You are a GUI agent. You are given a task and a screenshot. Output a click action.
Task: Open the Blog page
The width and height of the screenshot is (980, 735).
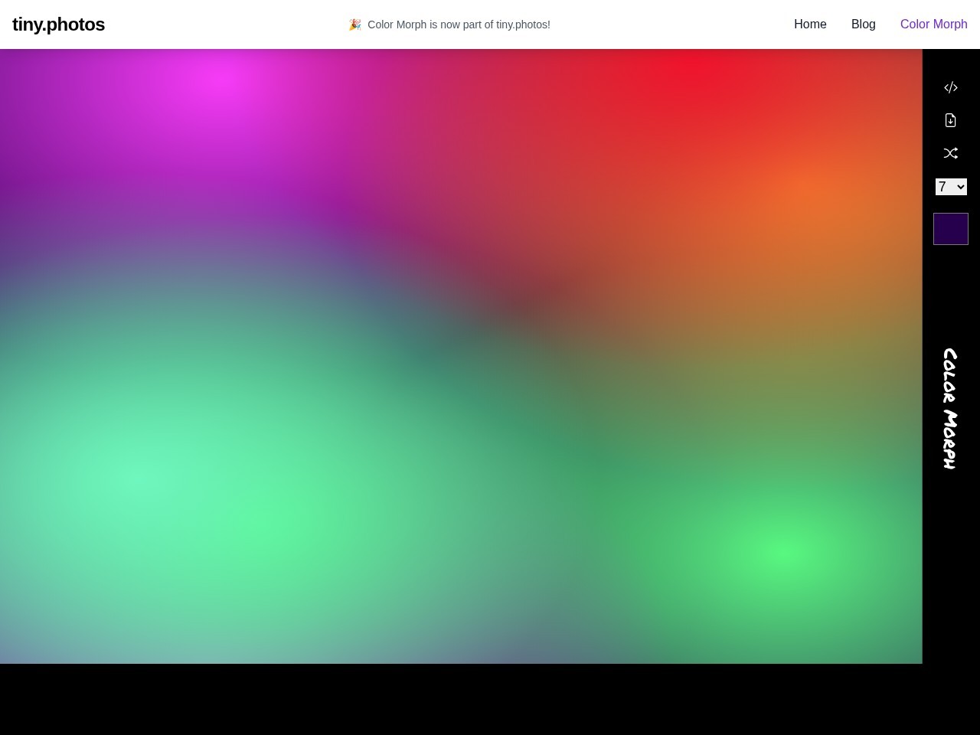[x=864, y=24]
